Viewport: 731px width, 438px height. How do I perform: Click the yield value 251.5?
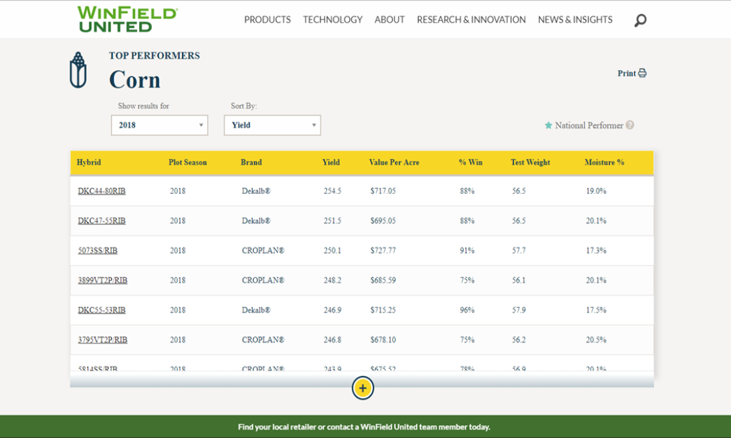(x=332, y=221)
